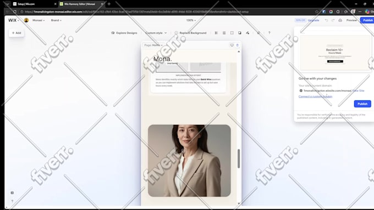Click Explore Designs
The width and height of the screenshot is (374, 210).
pos(124,33)
